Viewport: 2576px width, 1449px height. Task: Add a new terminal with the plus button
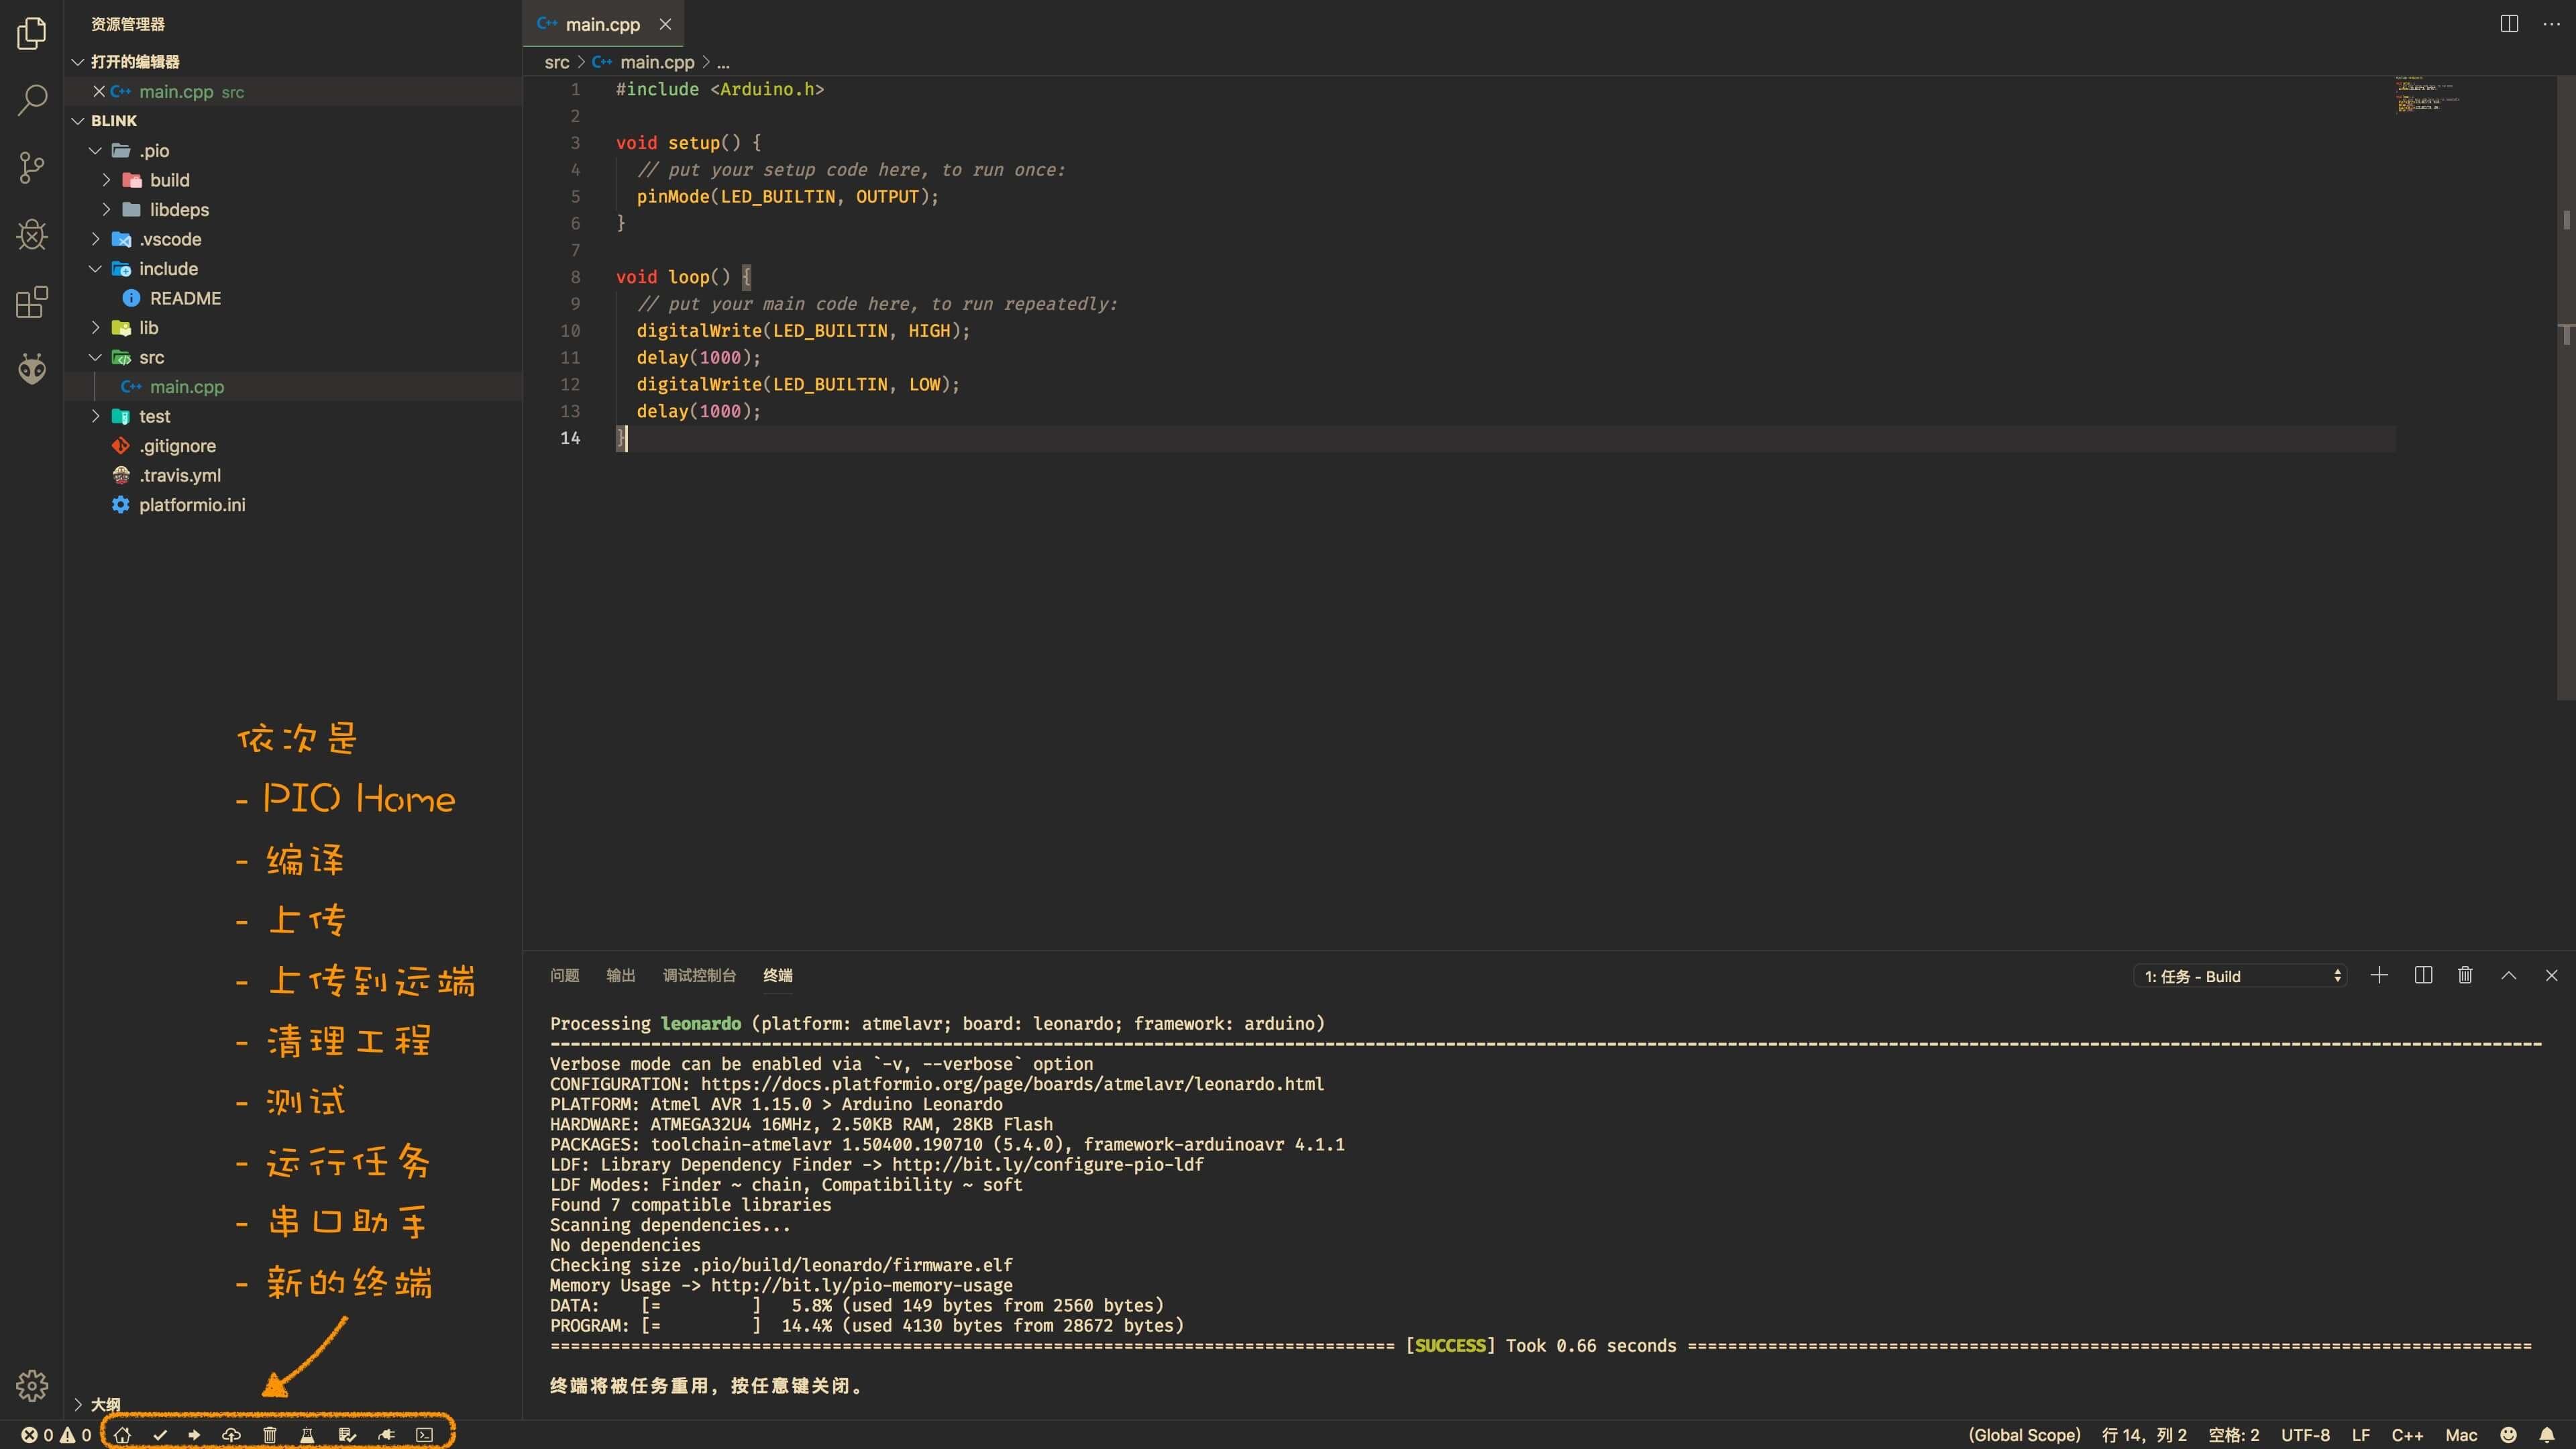[x=2380, y=975]
